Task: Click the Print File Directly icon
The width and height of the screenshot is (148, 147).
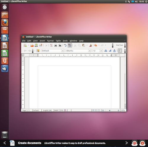Action: (x=56, y=45)
